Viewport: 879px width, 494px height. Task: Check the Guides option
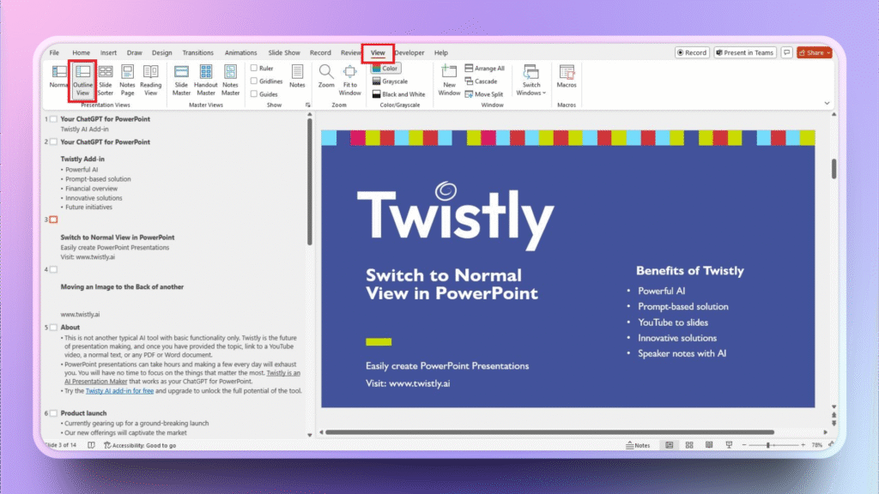pyautogui.click(x=254, y=94)
